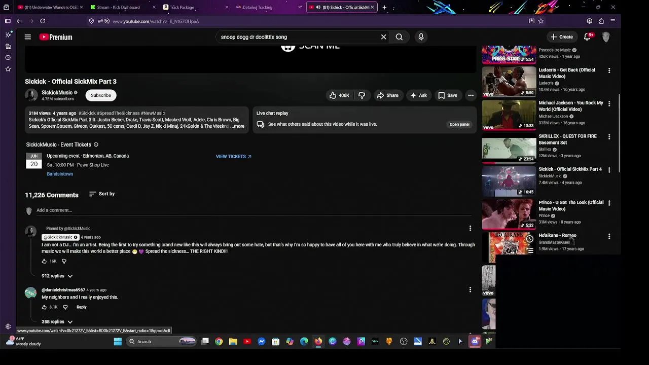Play Prince U Got The Look thumbnail

click(509, 213)
